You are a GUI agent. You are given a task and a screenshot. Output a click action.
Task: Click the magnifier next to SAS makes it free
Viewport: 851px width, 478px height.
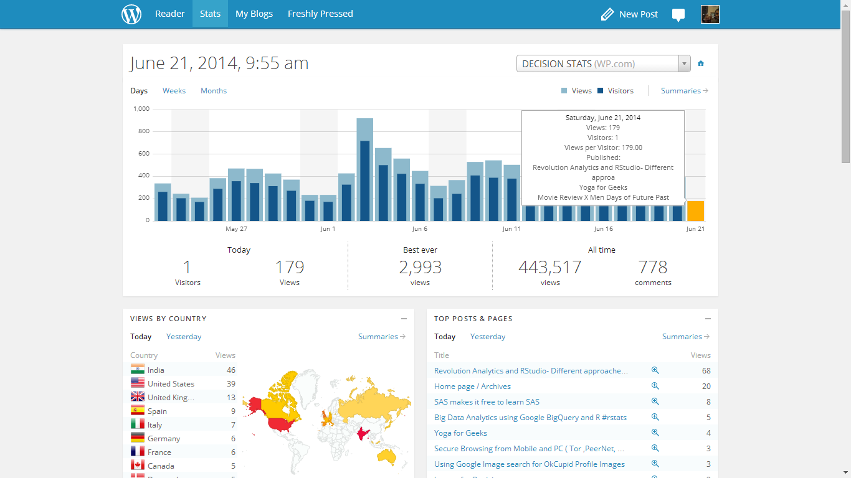click(655, 401)
